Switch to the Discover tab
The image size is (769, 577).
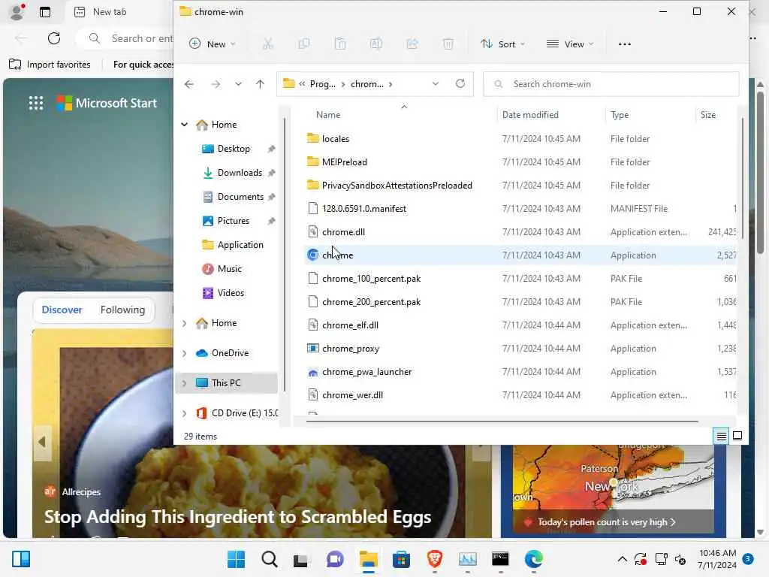[x=62, y=310]
